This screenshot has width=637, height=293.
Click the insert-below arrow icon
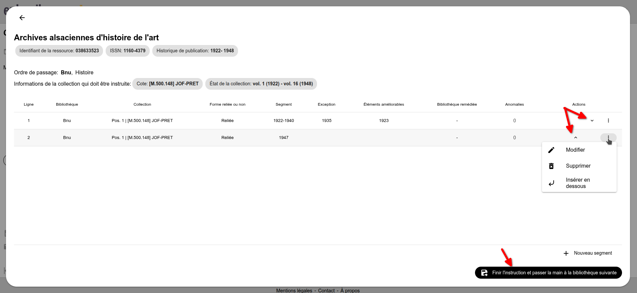(x=551, y=183)
